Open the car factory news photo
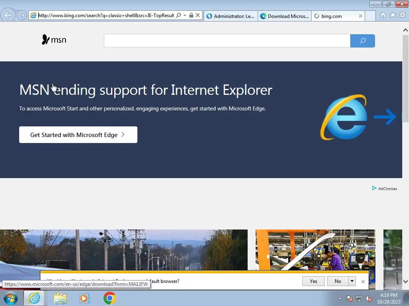The width and height of the screenshot is (409, 306). click(316, 250)
